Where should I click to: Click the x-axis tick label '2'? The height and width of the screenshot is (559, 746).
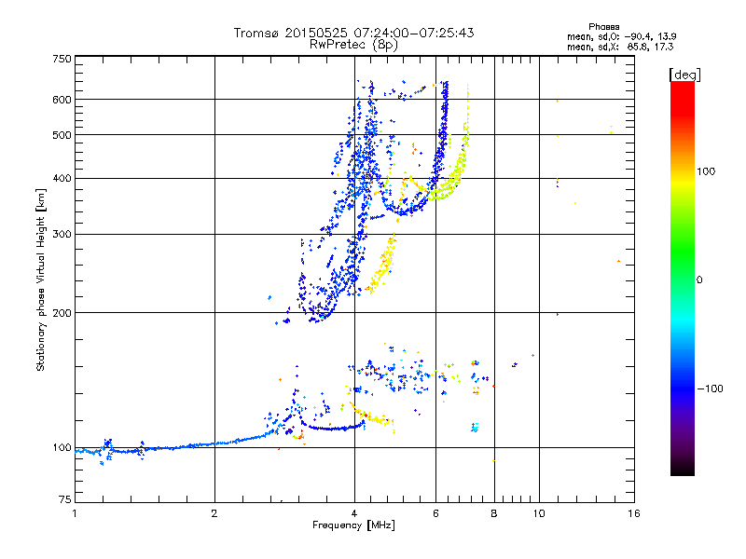pos(214,513)
